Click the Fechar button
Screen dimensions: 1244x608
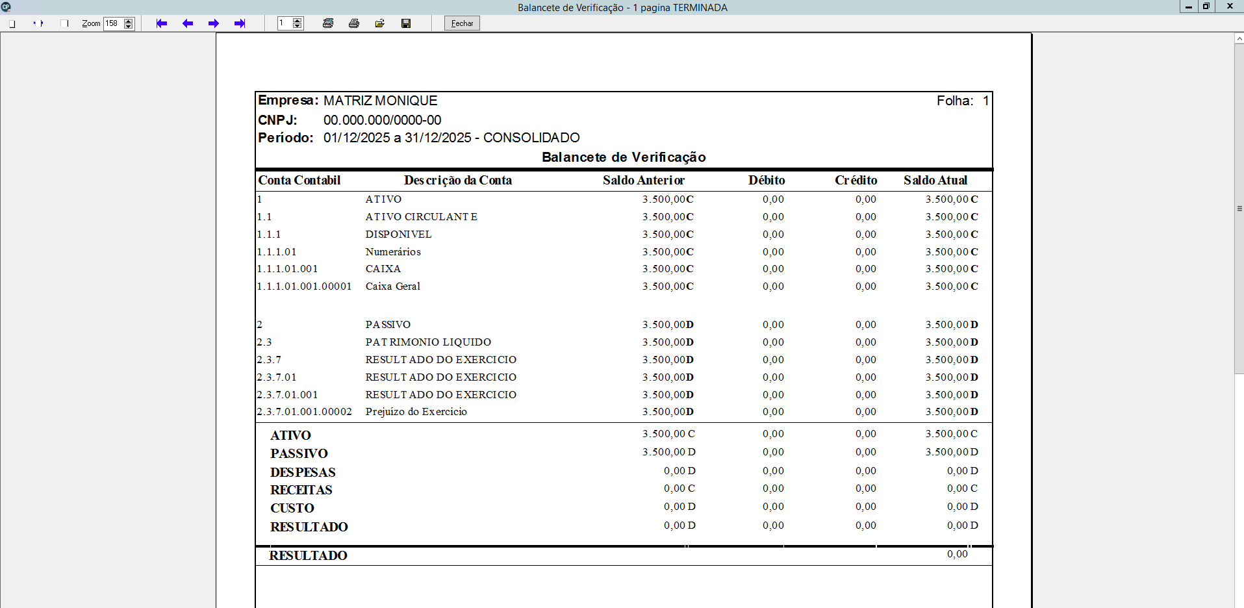point(462,23)
